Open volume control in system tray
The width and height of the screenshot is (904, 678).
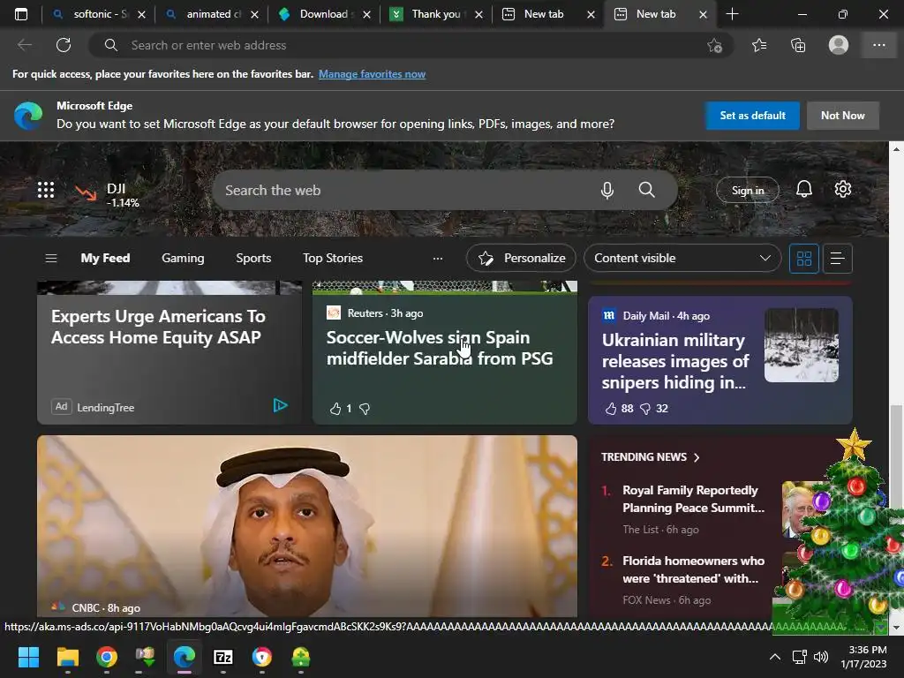821,657
